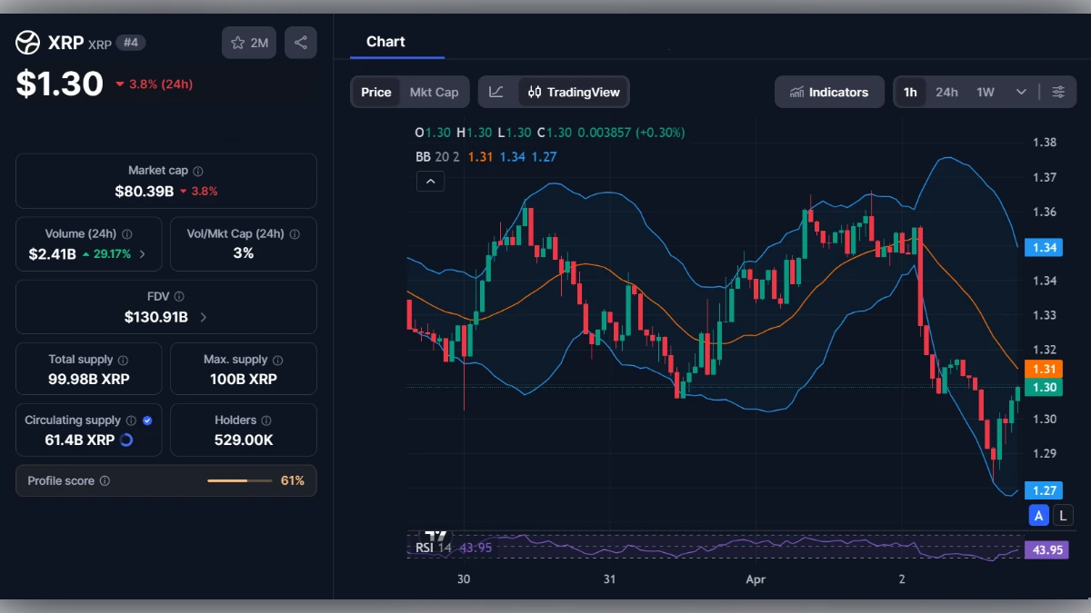This screenshot has height=613, width=1091.
Task: Expand more time intervals chevron
Action: (1021, 92)
